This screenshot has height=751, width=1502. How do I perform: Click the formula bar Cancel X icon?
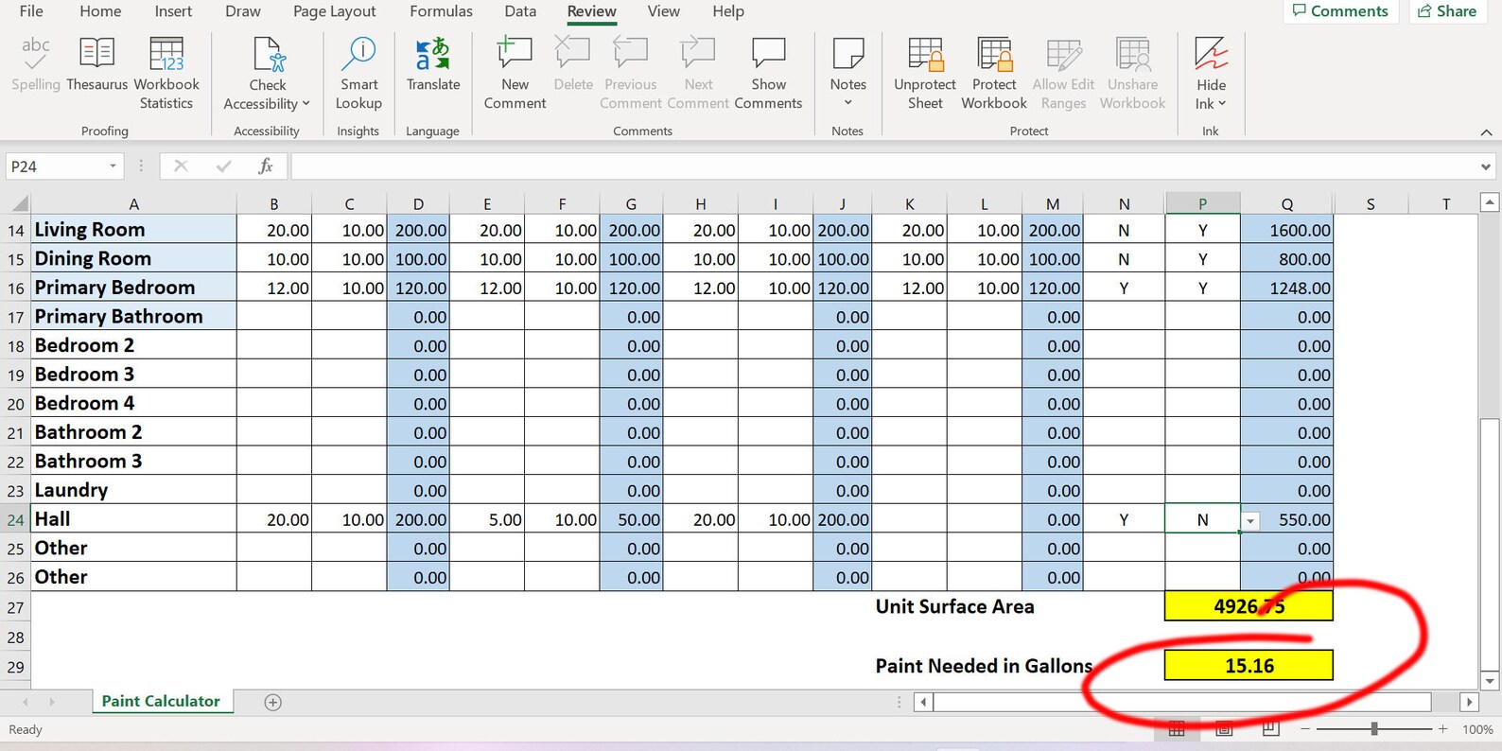pyautogui.click(x=181, y=166)
